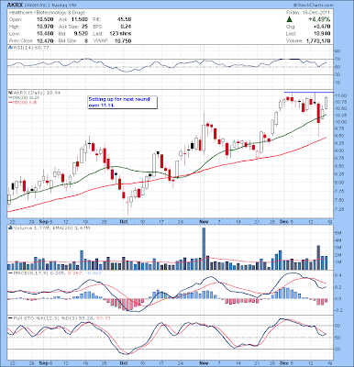Select the Low value 10.460
354x367 pixels.
click(x=45, y=34)
